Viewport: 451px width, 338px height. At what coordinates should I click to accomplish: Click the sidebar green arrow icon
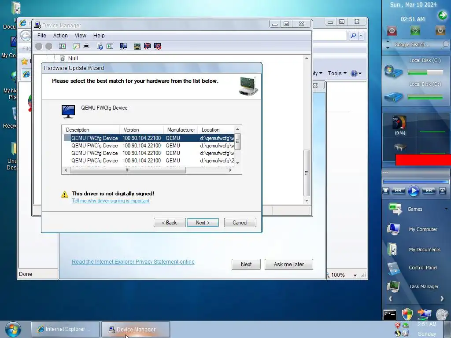coord(442,15)
